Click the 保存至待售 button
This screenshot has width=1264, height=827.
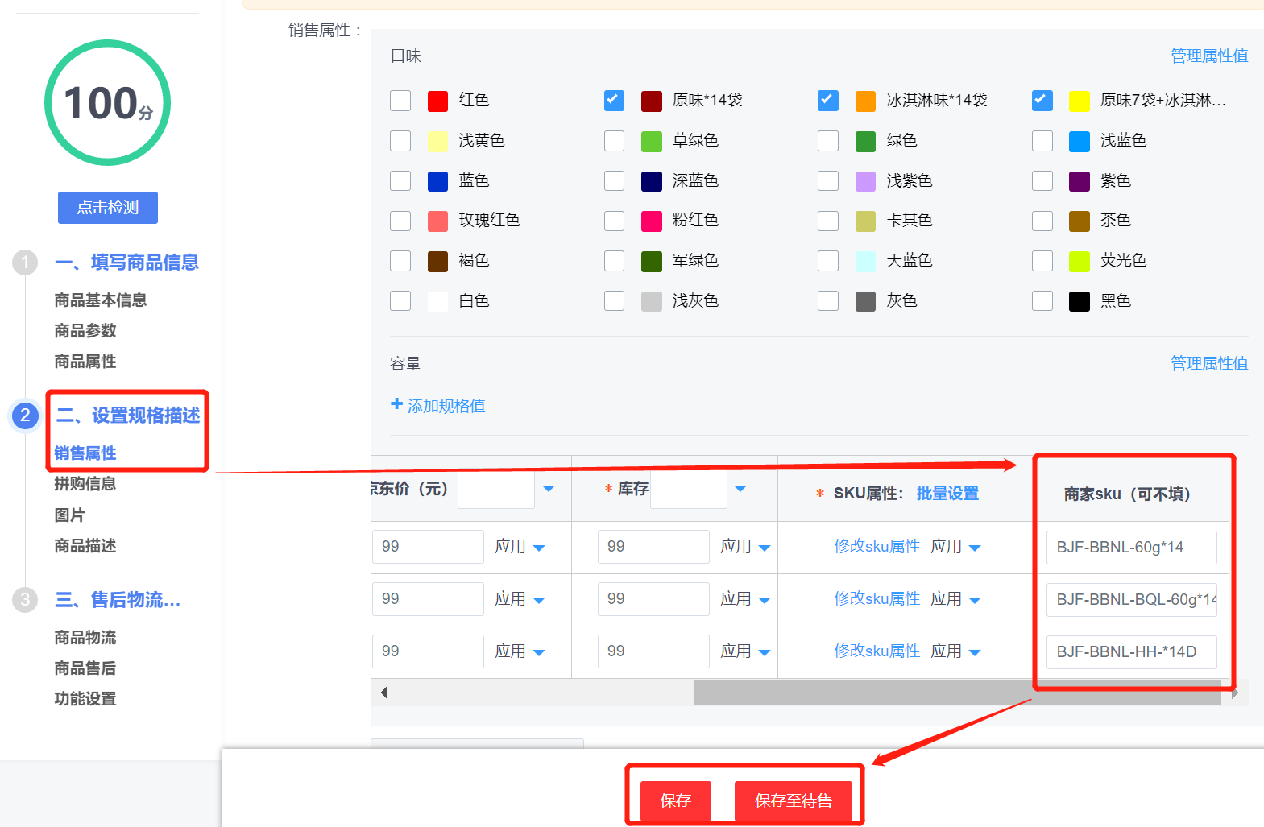794,800
